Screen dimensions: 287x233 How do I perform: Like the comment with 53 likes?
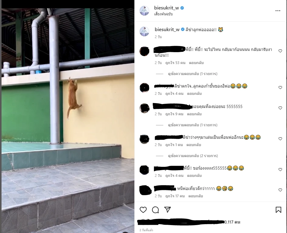coord(280,51)
